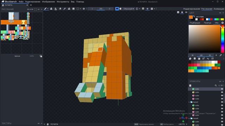
Task: Toggle UV editor fullscreen icon
Action: click(x=36, y=9)
